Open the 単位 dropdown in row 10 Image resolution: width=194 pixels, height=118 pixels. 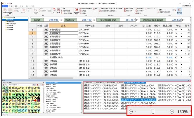pyautogui.click(x=182, y=61)
